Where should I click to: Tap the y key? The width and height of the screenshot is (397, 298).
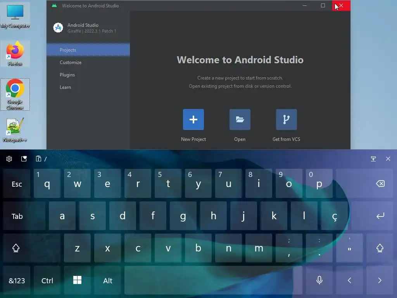(198, 184)
